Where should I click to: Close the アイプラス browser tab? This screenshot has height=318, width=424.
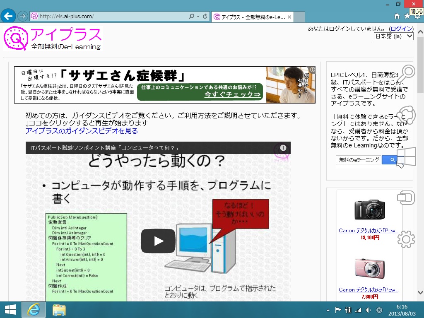point(289,17)
